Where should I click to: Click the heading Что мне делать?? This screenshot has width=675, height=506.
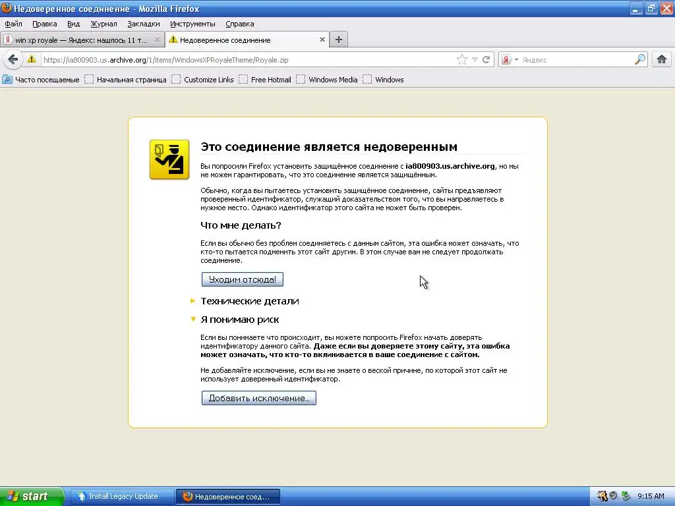(241, 225)
